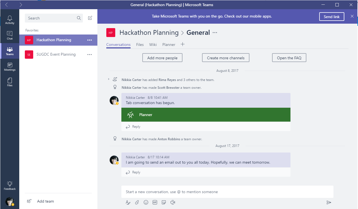Click the Open the FAQ button
This screenshot has height=209, width=358.
(x=289, y=58)
